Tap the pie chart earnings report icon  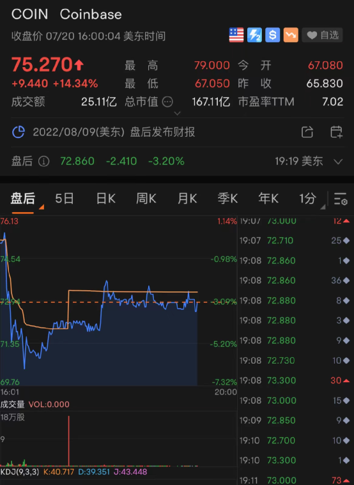pyautogui.click(x=19, y=132)
